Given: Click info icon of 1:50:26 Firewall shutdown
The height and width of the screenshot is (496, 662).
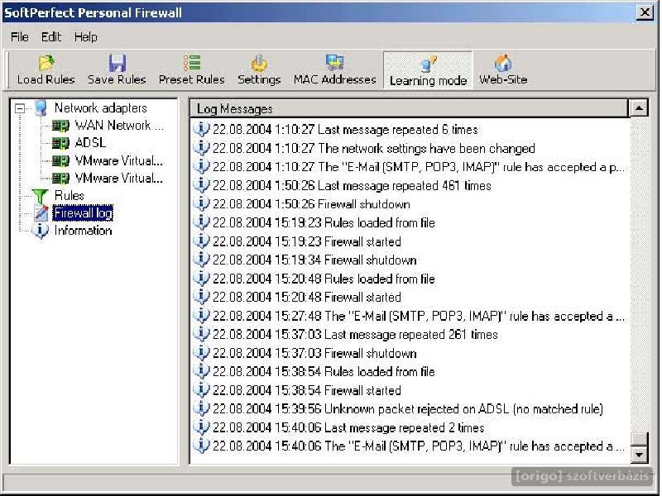Looking at the screenshot, I should [201, 203].
